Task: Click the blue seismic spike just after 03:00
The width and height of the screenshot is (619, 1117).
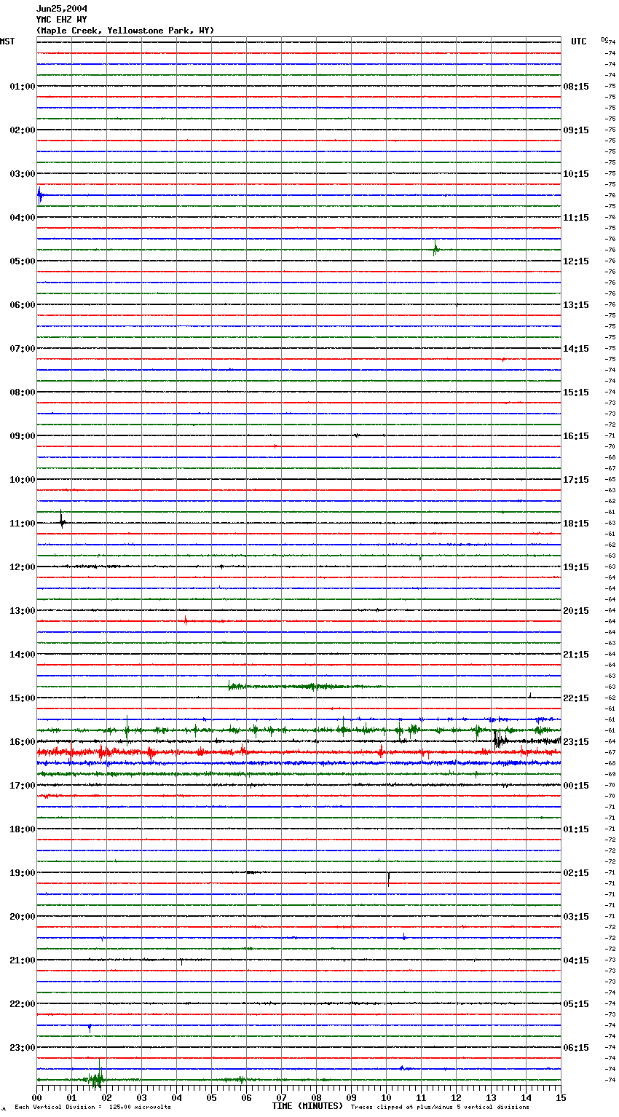Action: (40, 195)
